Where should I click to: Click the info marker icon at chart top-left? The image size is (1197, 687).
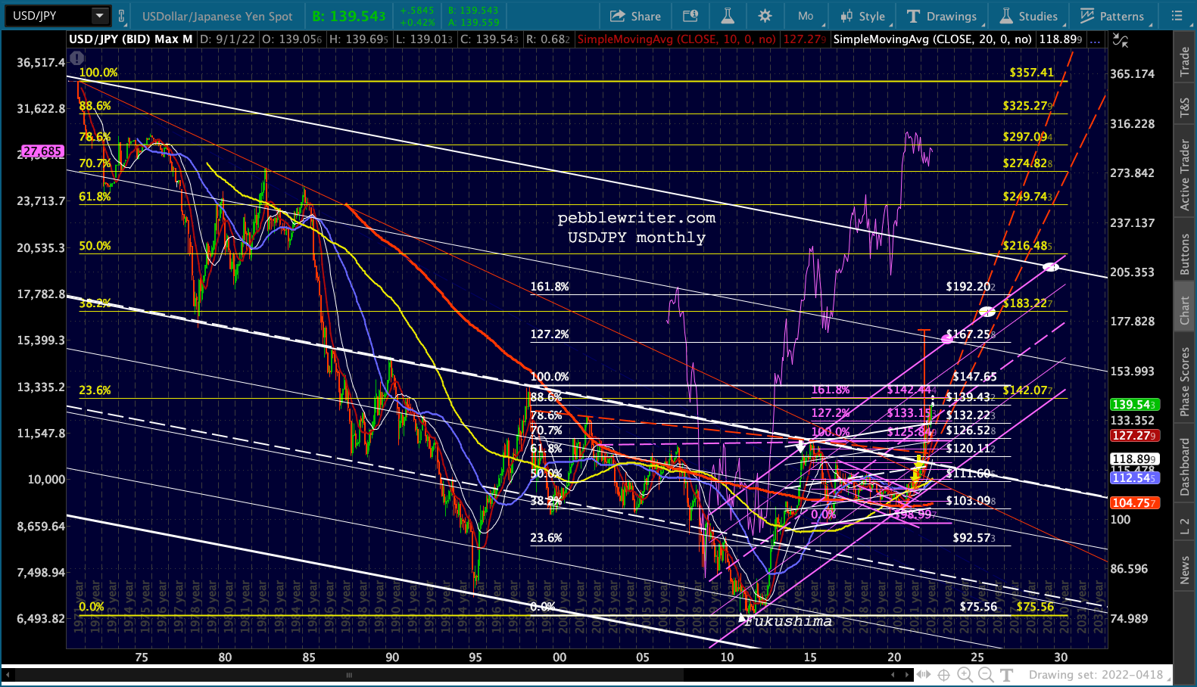(x=76, y=58)
